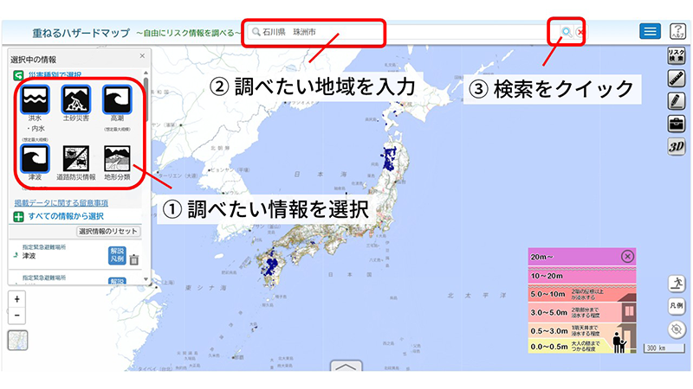
Task: Select the 津波 tsunami hazard icon
Action: tap(35, 158)
